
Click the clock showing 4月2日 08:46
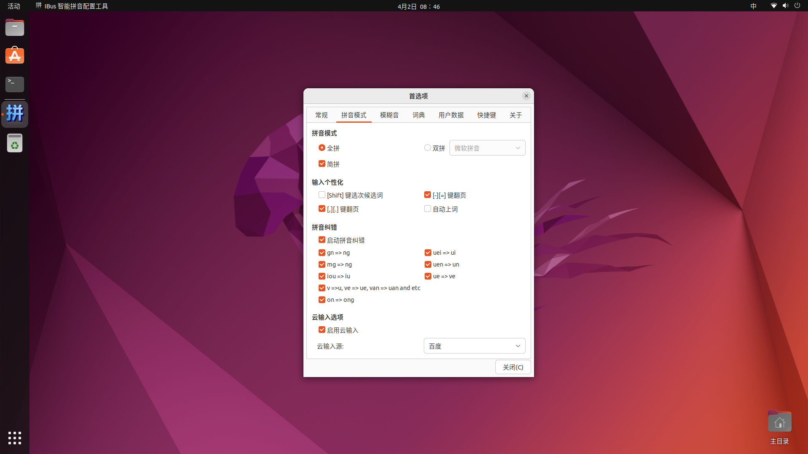(x=418, y=6)
